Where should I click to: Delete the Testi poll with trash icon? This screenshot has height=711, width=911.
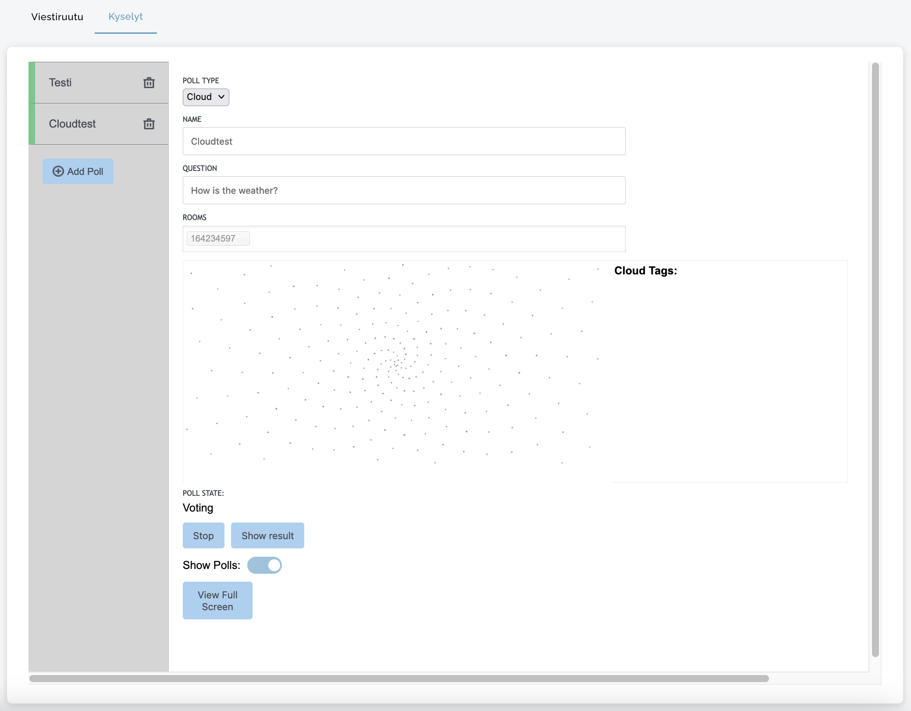(x=149, y=82)
